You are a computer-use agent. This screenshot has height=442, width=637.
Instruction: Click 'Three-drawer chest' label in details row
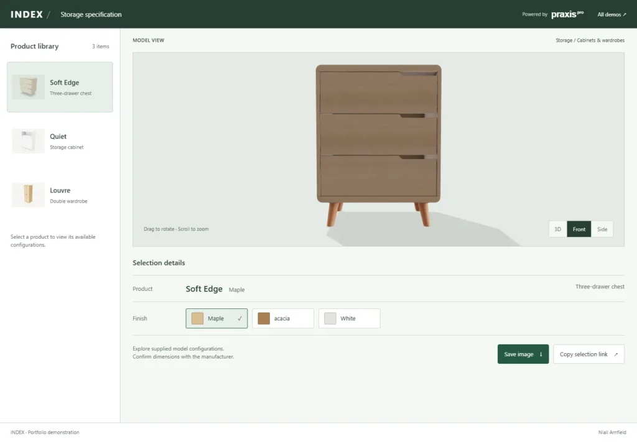coord(600,287)
